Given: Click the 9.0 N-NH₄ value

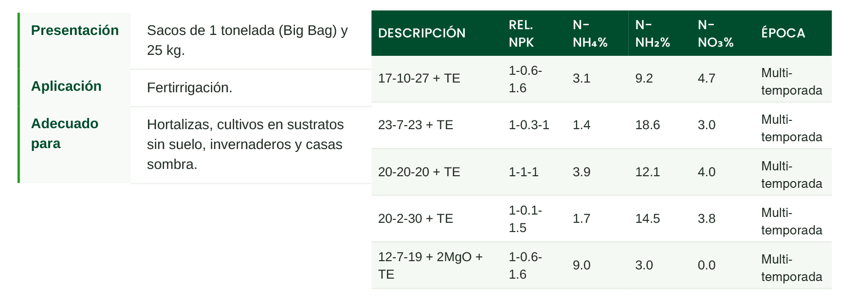Looking at the screenshot, I should 581,266.
